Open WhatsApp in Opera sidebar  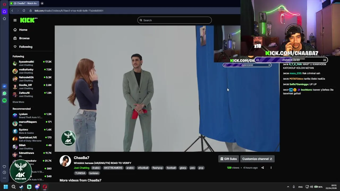(x=4, y=93)
